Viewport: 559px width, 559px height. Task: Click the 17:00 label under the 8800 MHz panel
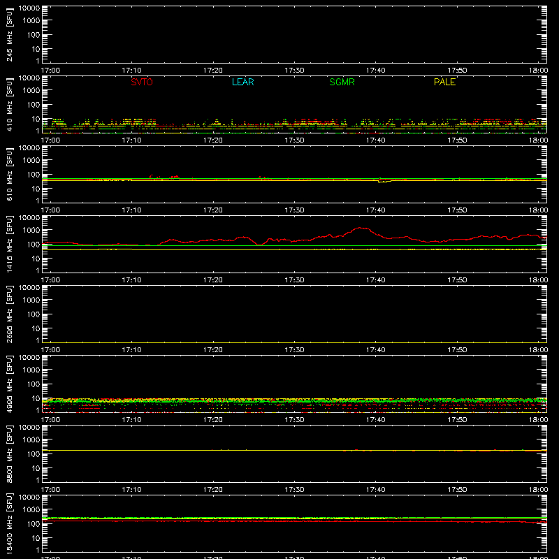(x=50, y=490)
